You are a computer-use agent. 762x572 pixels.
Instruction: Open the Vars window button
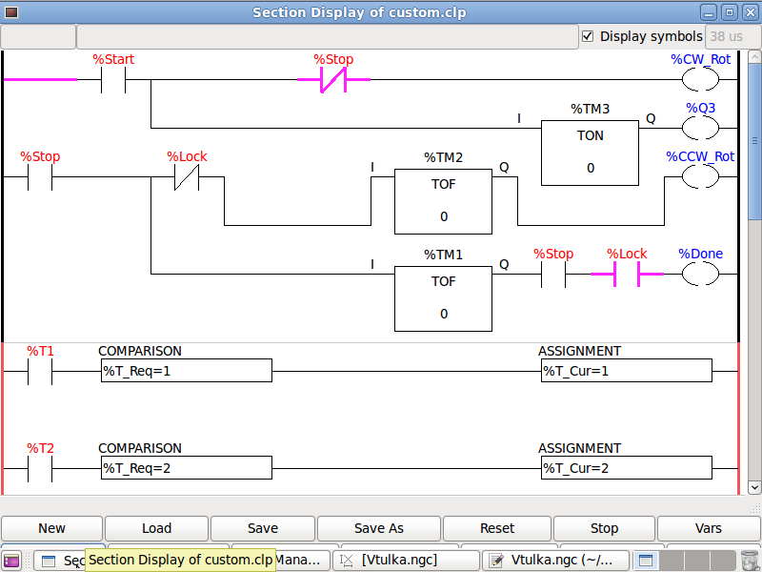pos(708,528)
